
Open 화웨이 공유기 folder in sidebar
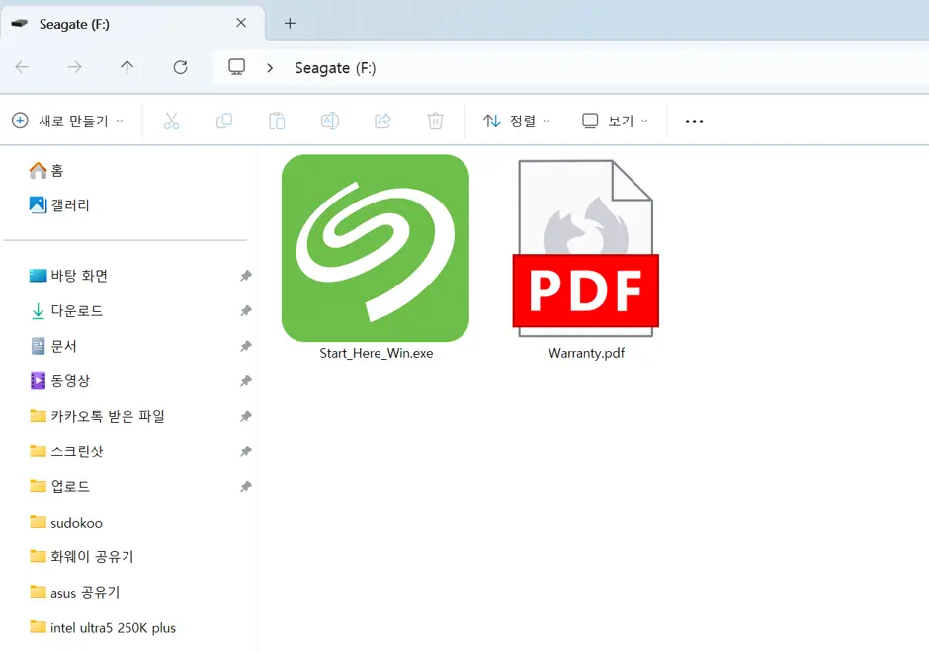(x=82, y=557)
